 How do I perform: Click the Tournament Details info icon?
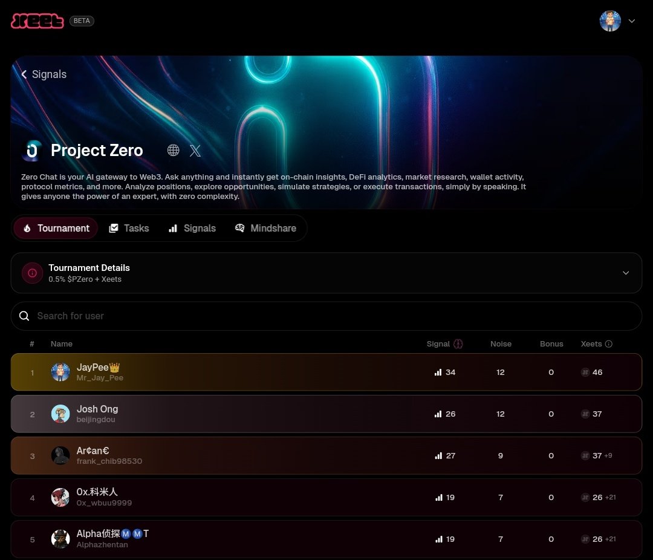(32, 273)
